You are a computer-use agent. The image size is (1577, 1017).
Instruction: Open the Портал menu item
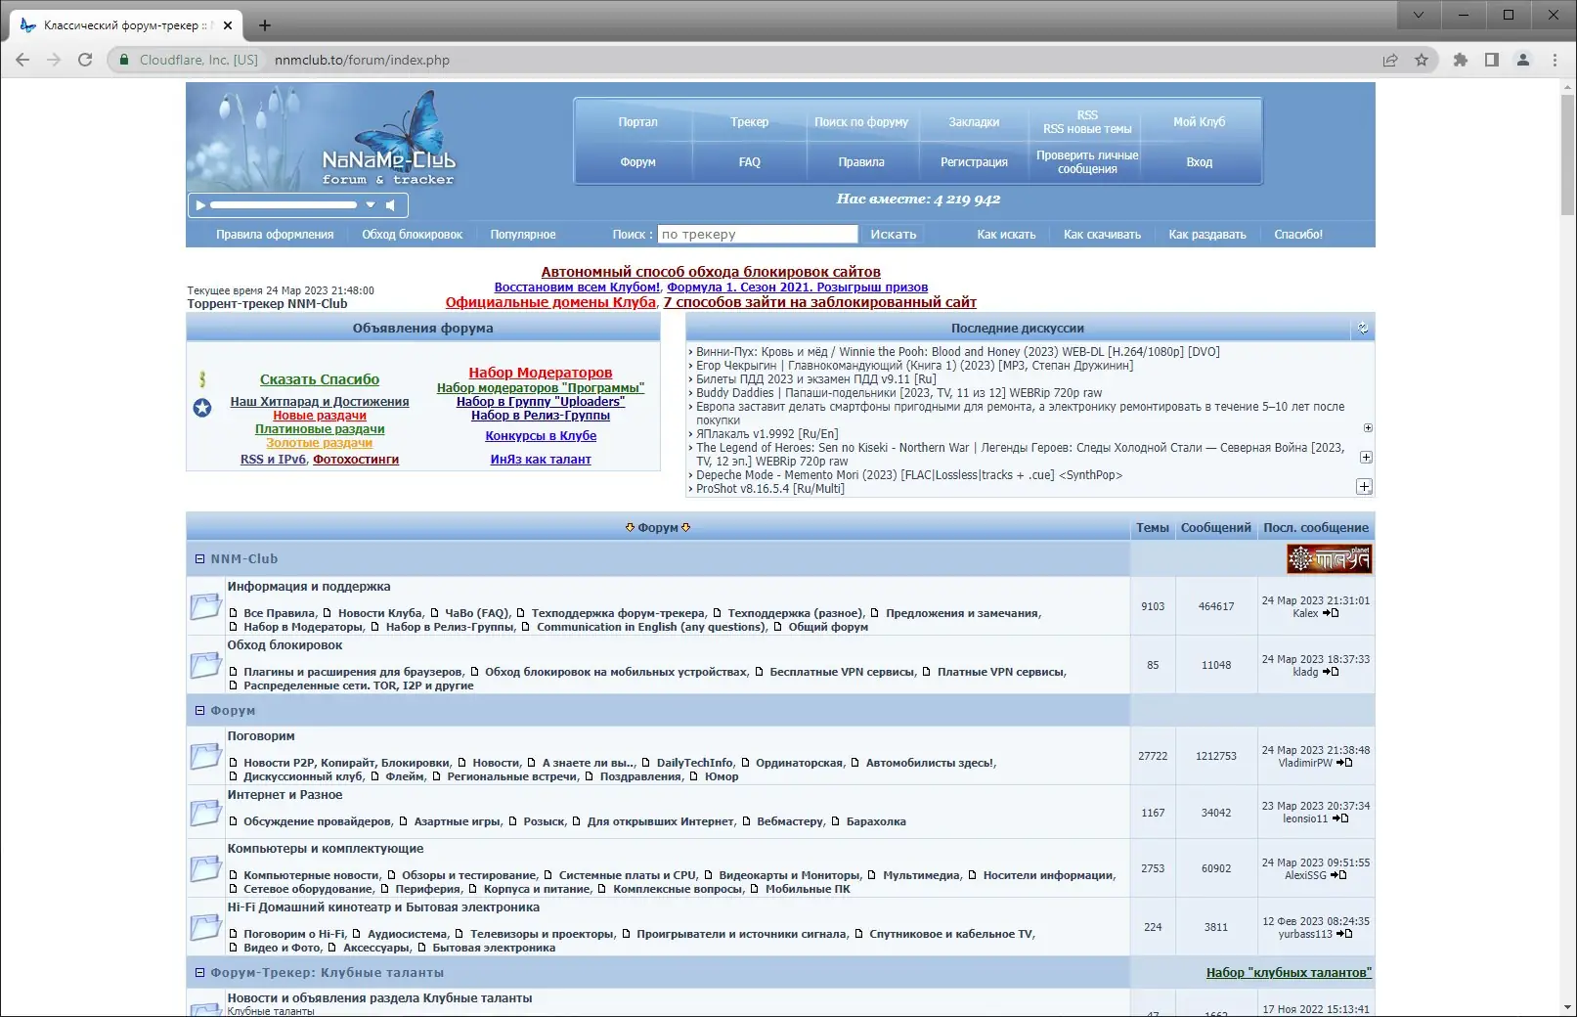[637, 122]
